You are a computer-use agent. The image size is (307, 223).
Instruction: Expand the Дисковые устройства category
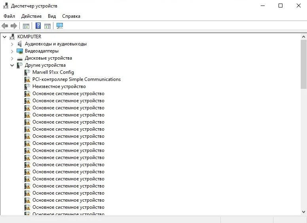[x=12, y=58]
